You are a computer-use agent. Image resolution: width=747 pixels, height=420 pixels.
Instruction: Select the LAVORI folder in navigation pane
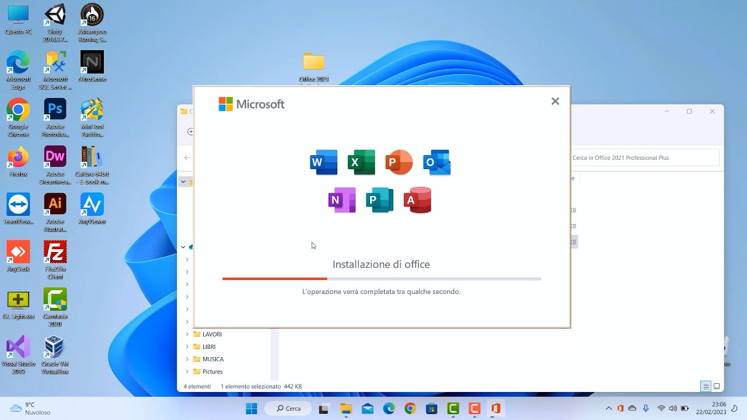207,334
